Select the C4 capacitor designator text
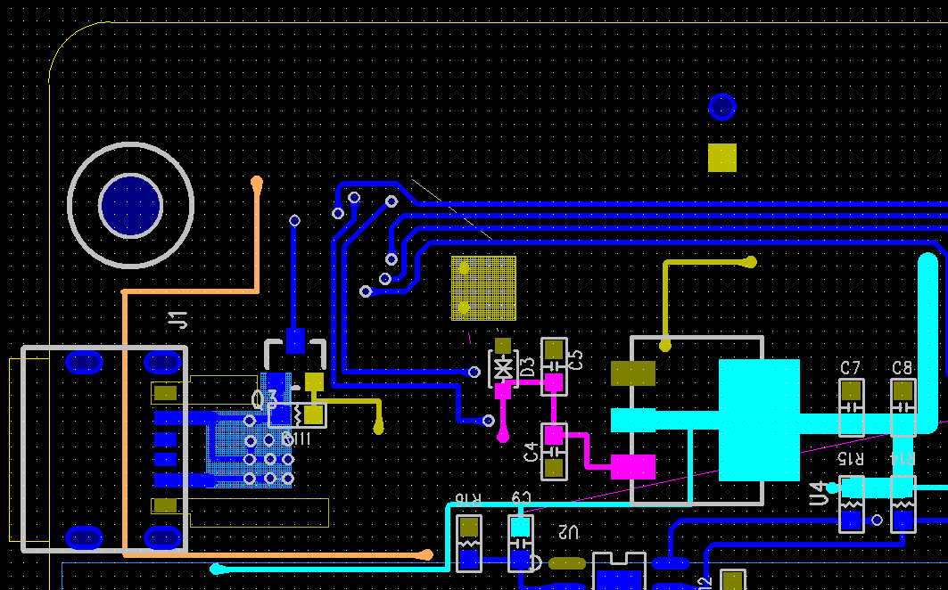The image size is (948, 590). pos(532,451)
